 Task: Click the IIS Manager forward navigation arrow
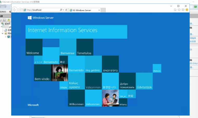(5, 7)
